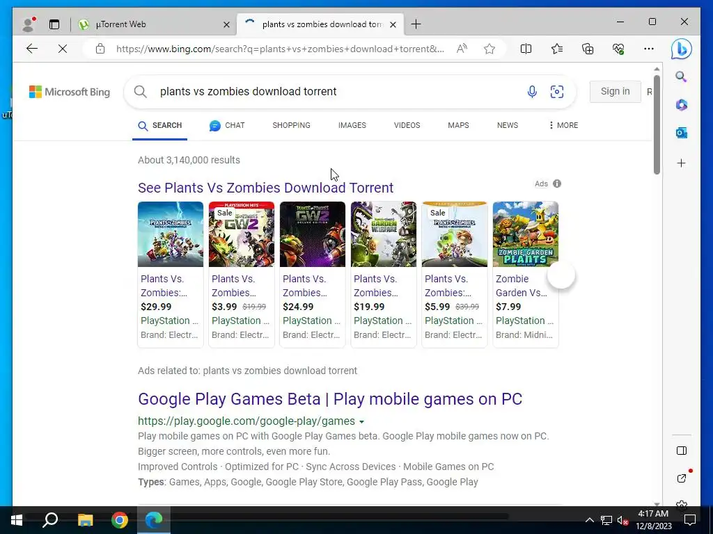Show hidden tray icons chevron

tap(589, 520)
